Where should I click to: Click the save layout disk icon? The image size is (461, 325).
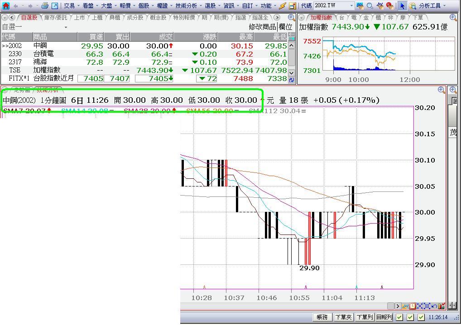292,5
